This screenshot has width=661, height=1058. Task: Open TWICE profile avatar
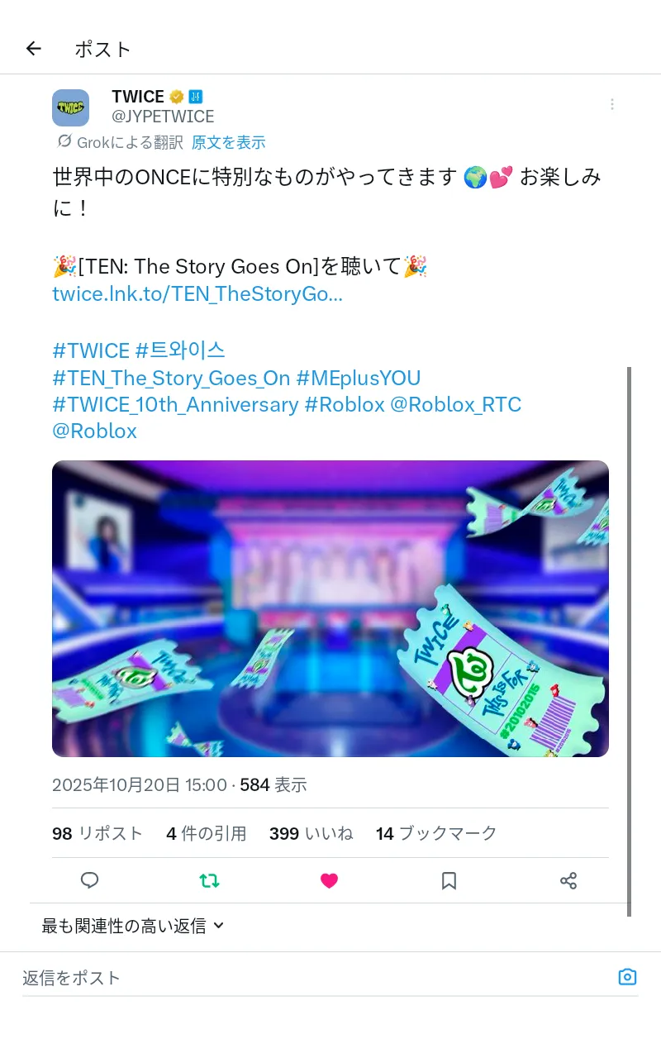pos(70,107)
